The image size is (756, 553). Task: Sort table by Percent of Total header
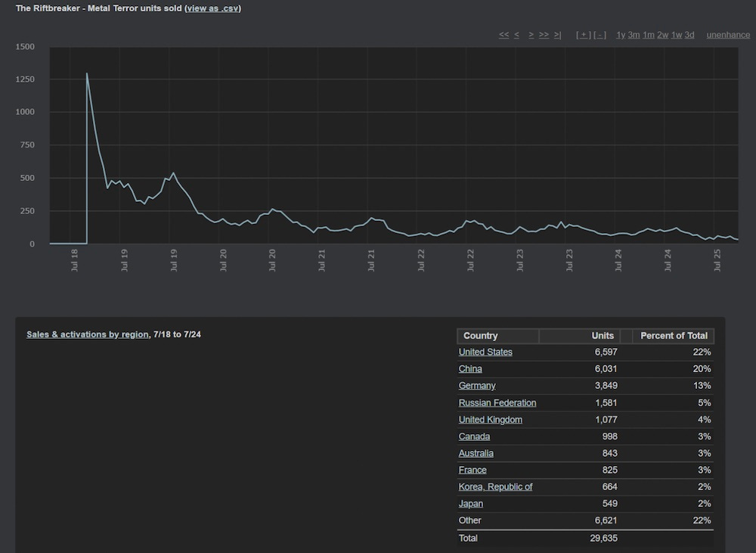click(673, 336)
